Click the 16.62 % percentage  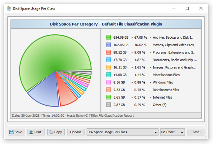click(x=141, y=45)
